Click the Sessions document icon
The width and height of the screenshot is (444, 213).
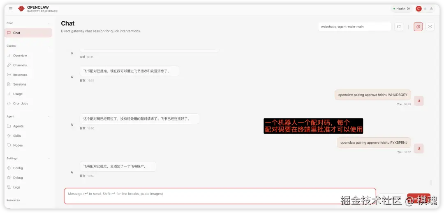(9, 84)
